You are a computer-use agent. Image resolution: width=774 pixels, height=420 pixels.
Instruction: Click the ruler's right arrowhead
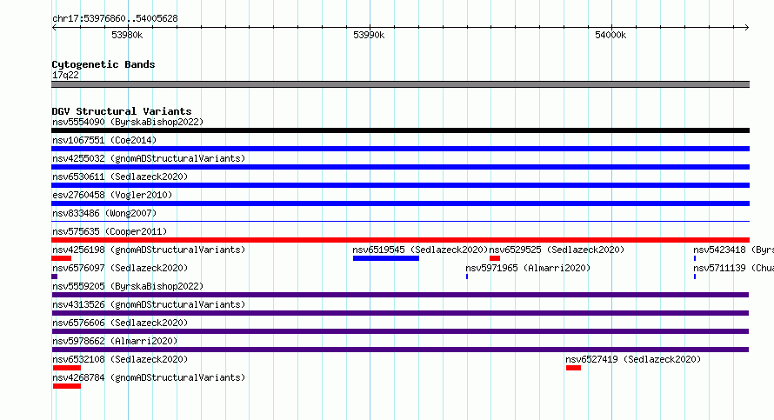[x=746, y=27]
